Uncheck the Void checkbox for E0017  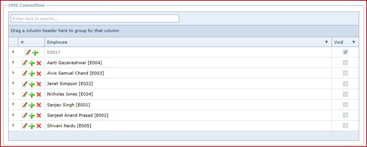pyautogui.click(x=345, y=52)
